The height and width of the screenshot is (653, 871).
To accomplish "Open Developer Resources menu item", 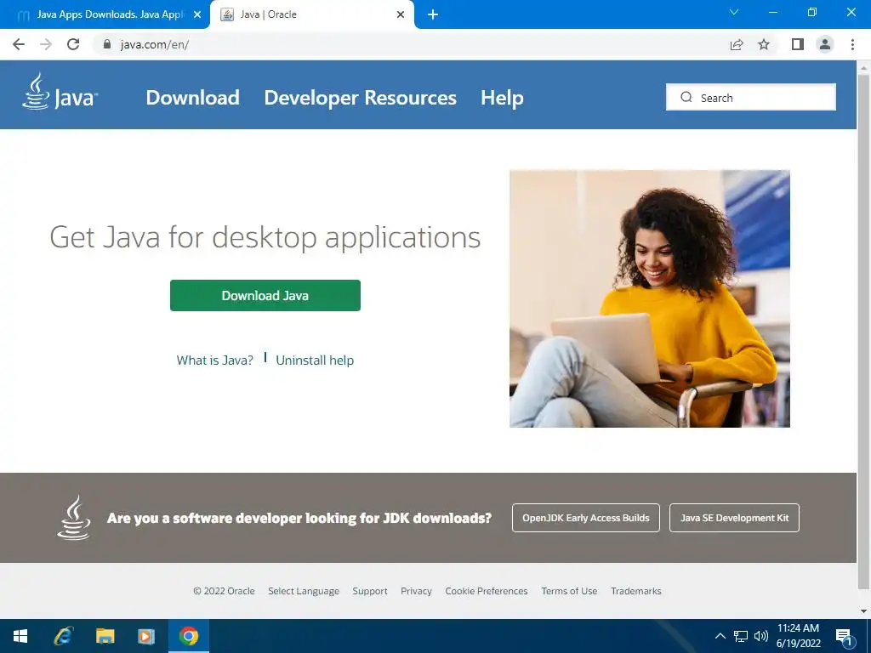I will click(360, 98).
